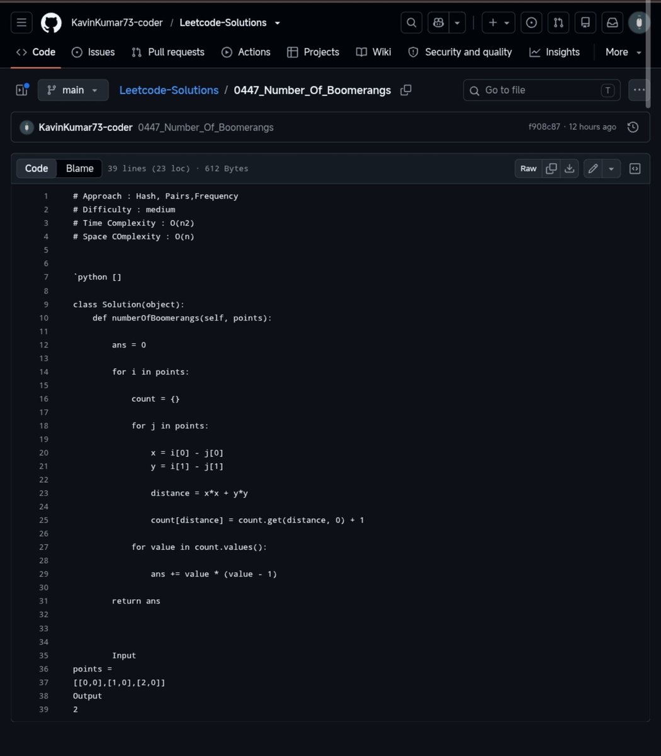The height and width of the screenshot is (756, 661).
Task: Expand the More tabs dropdown
Action: point(623,52)
